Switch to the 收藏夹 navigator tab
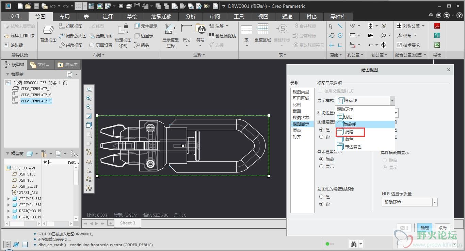 68,65
